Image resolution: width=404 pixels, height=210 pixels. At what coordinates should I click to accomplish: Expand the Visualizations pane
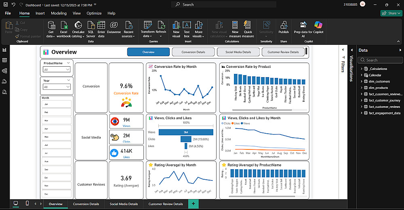352,50
